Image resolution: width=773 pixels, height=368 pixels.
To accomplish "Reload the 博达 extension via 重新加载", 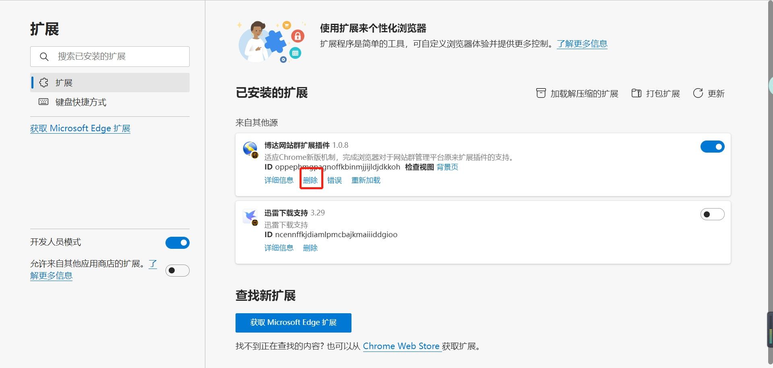I will click(366, 180).
